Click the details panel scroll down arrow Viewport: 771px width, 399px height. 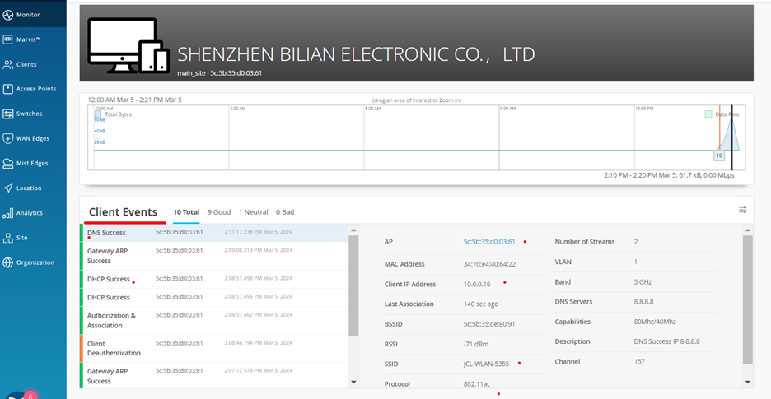747,382
